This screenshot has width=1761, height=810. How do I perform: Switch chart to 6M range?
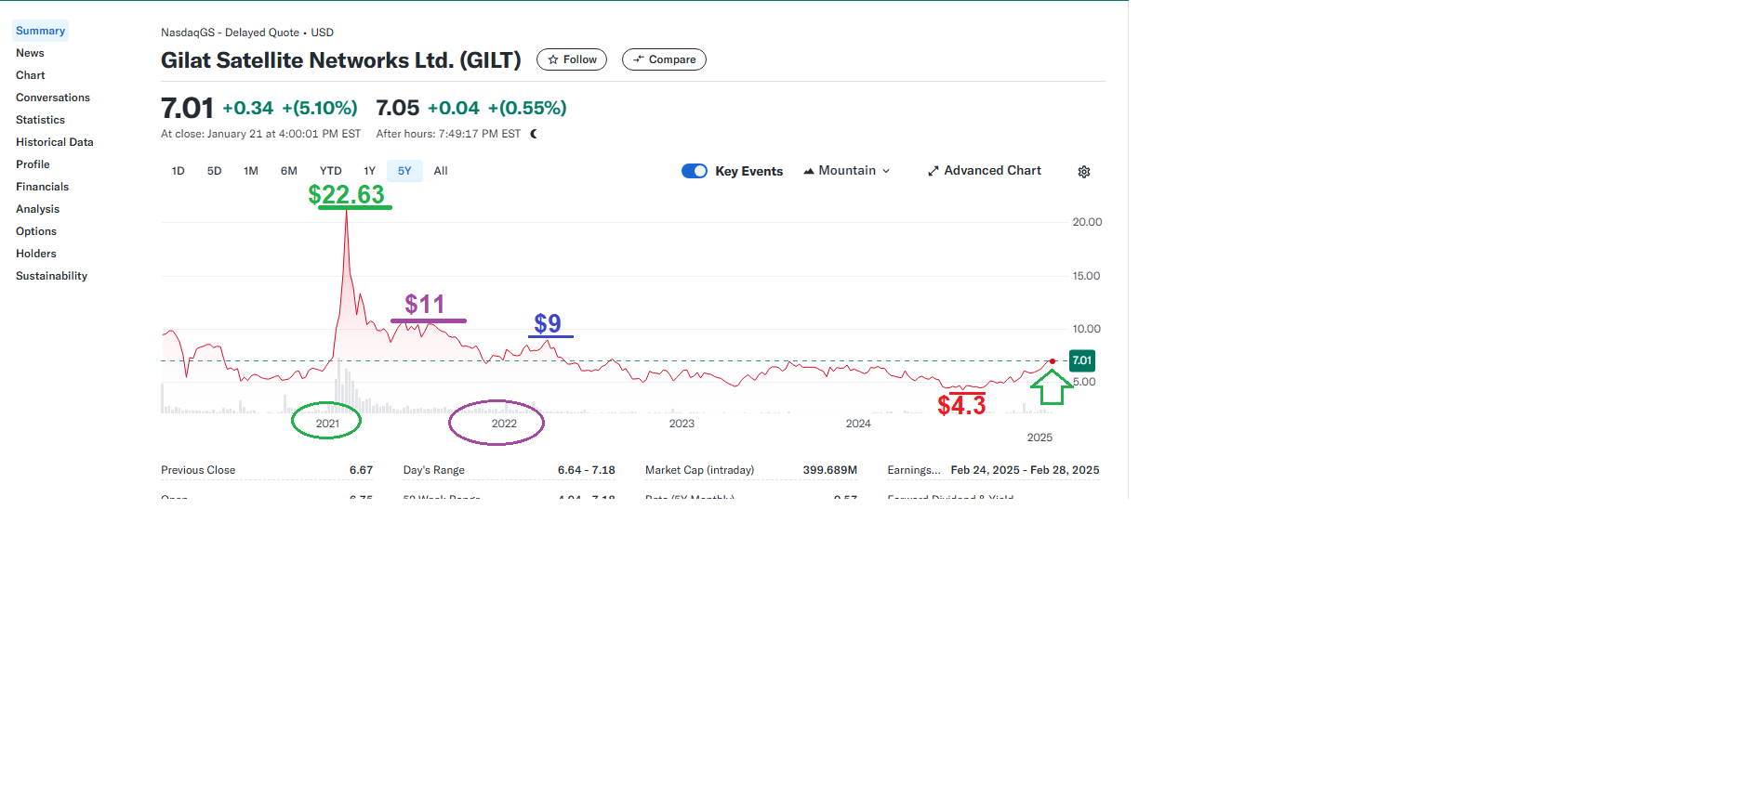click(289, 171)
